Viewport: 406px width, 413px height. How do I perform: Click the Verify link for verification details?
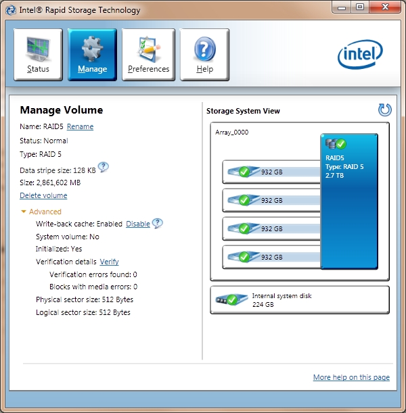[109, 262]
